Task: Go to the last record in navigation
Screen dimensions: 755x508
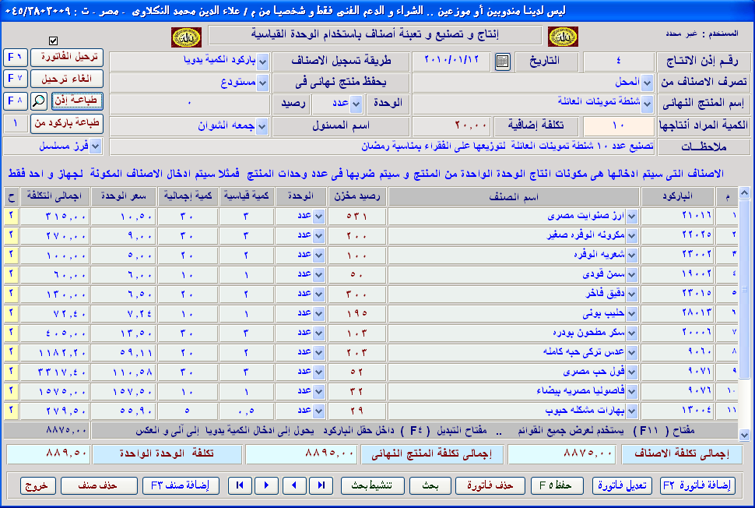Action: click(x=320, y=485)
